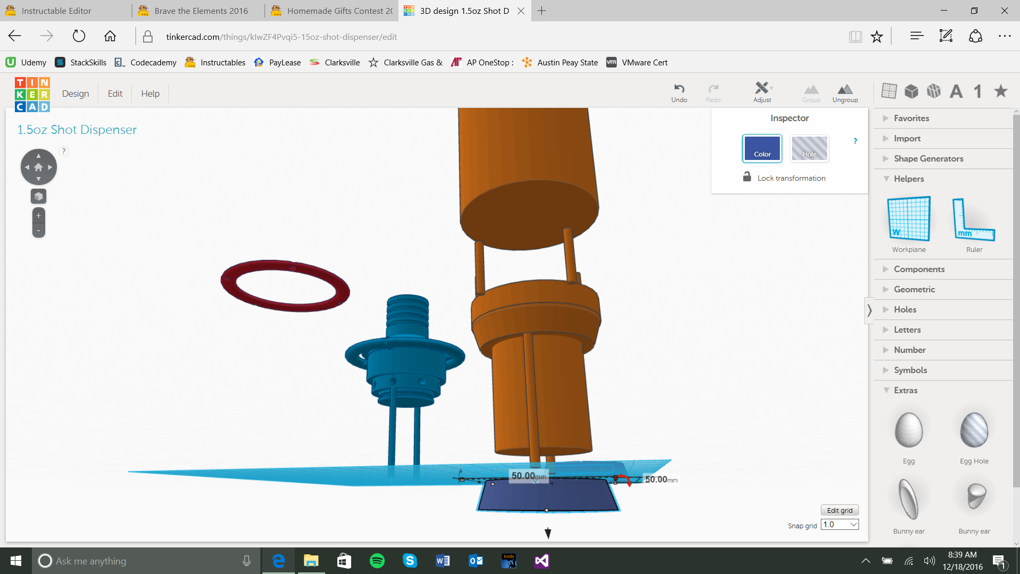Viewport: 1020px width, 574px height.
Task: Pick the Egg Hole shape
Action: (x=974, y=430)
